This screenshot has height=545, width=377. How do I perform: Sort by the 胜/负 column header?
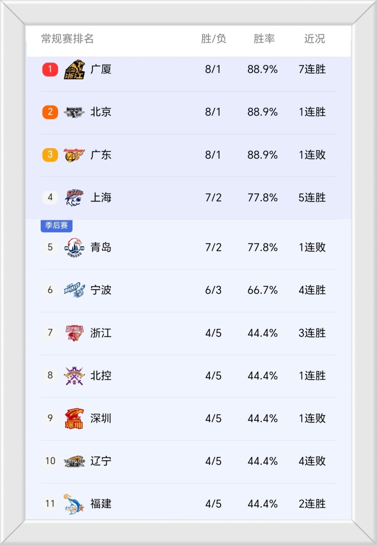[x=213, y=39]
